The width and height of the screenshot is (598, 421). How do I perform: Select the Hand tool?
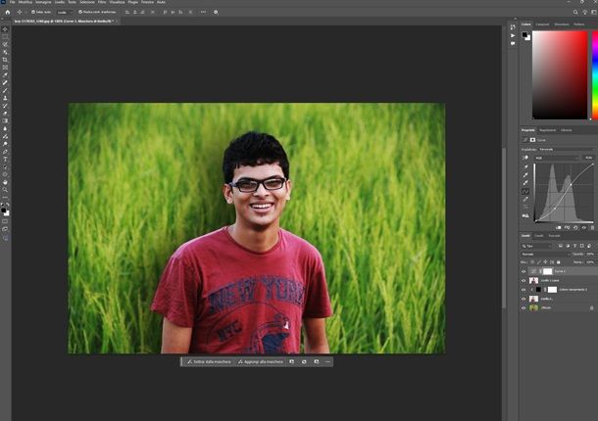[x=5, y=182]
